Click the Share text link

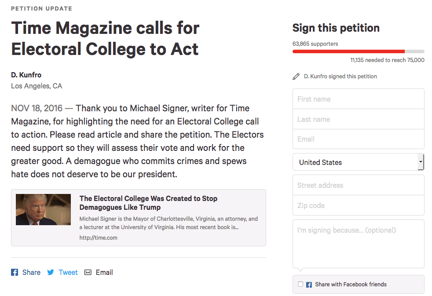(x=31, y=272)
